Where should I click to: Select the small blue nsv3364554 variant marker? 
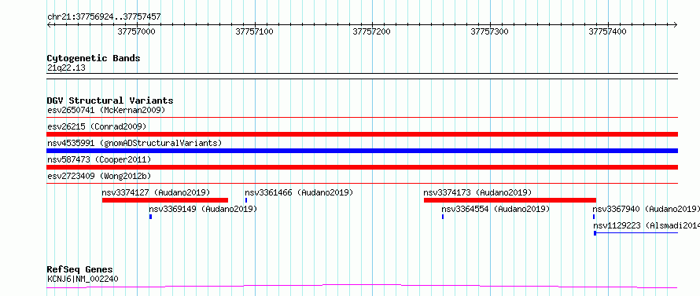(x=443, y=217)
